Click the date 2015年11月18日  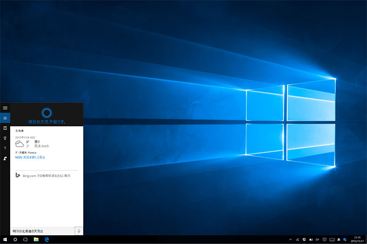[25, 137]
